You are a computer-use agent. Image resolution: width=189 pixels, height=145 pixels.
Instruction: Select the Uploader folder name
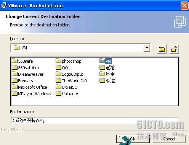pyautogui.click(x=70, y=94)
